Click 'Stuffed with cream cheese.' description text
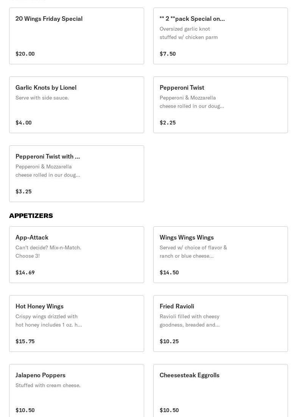 point(48,385)
